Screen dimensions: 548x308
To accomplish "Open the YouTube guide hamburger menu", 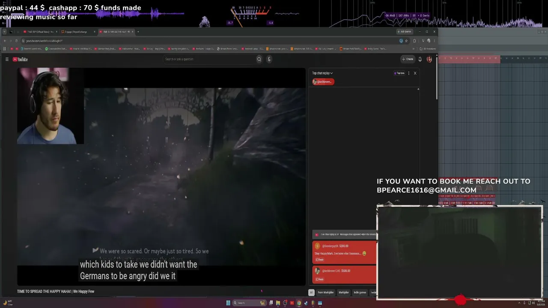I will pyautogui.click(x=7, y=59).
